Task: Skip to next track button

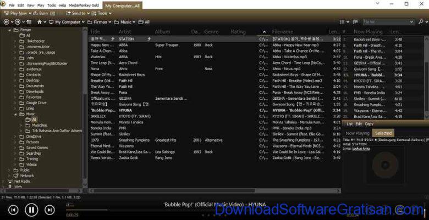Action: pos(50,210)
